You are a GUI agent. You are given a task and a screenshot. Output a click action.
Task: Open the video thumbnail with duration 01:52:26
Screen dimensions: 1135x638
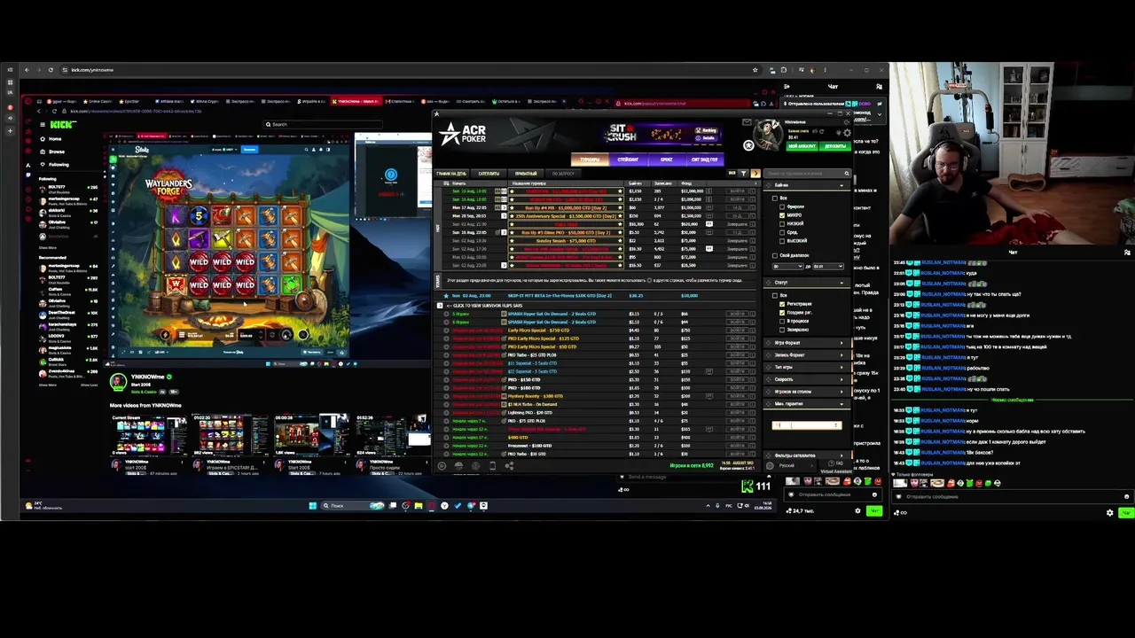(x=391, y=433)
